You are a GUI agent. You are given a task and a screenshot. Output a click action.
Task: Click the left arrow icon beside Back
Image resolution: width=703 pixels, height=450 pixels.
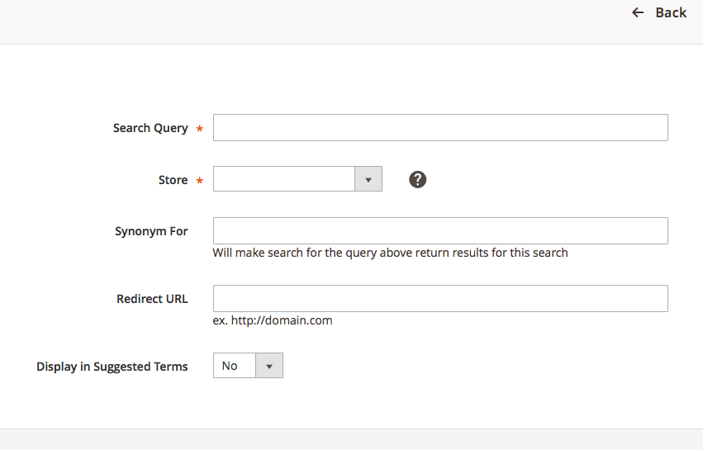pos(638,12)
